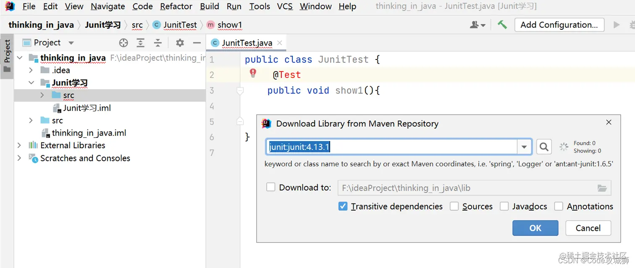This screenshot has height=268, width=635.
Task: Open the Refactor menu
Action: (176, 6)
